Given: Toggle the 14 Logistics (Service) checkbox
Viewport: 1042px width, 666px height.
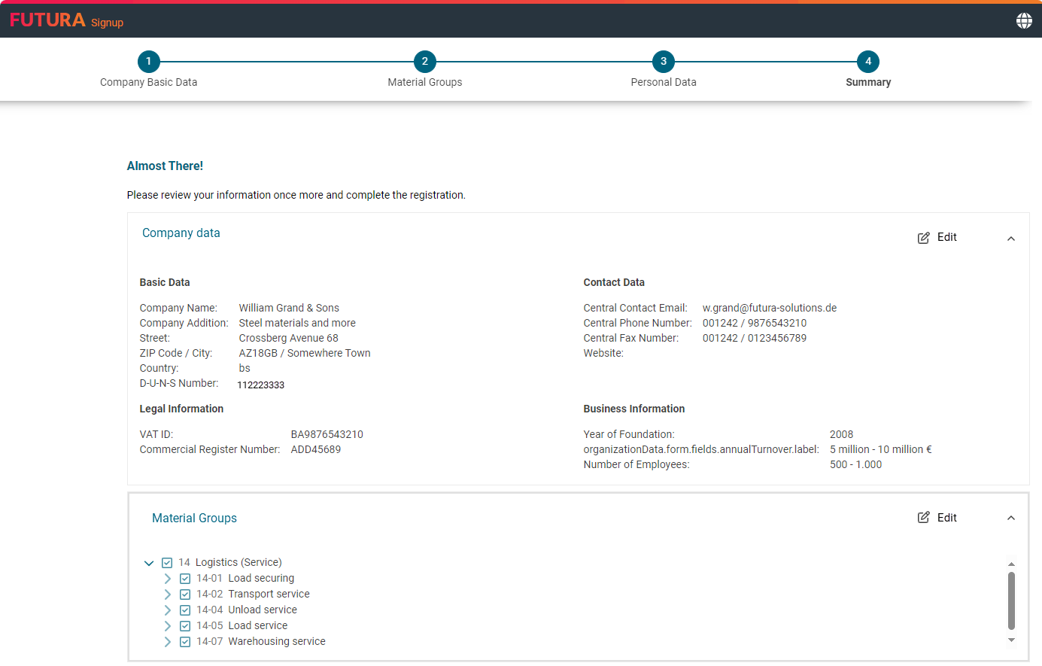Looking at the screenshot, I should 167,563.
